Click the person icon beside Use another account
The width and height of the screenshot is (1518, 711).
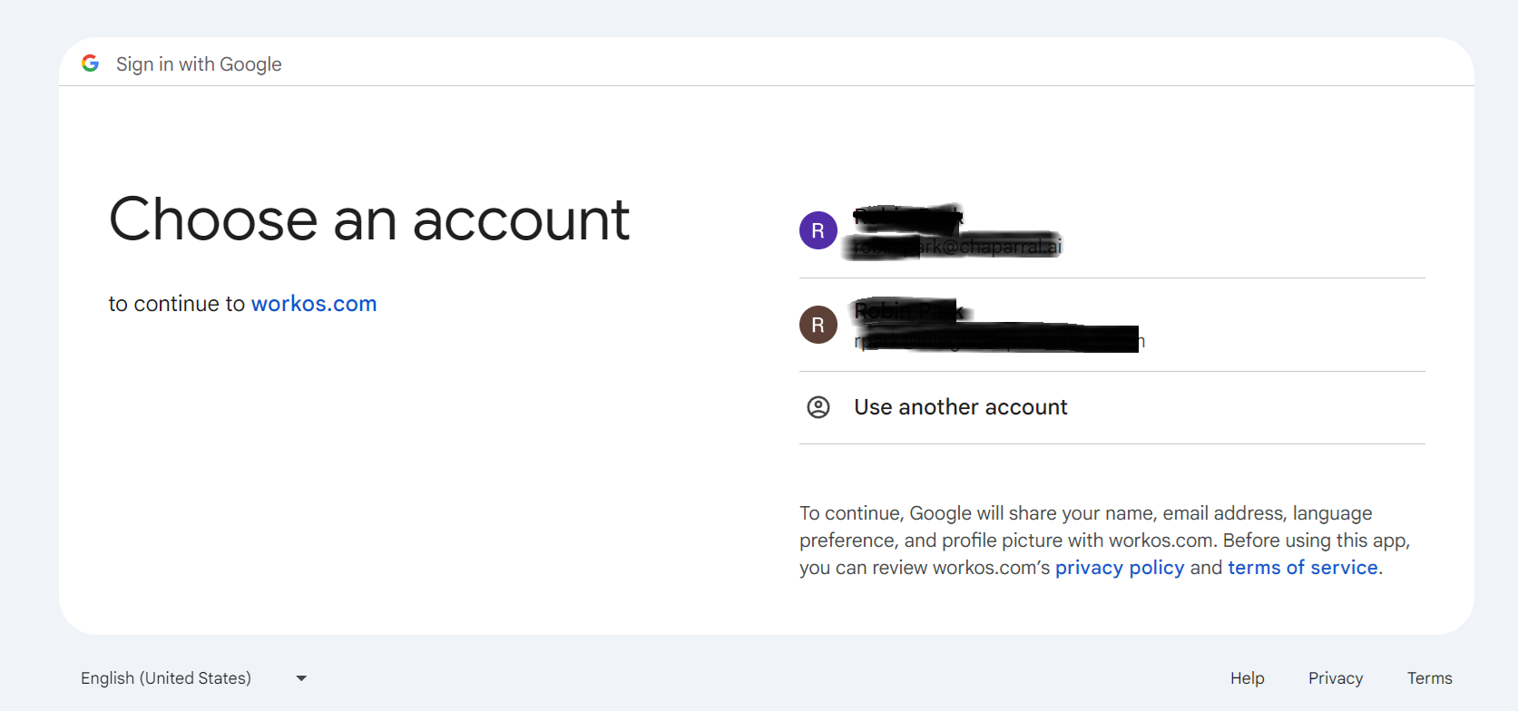tap(818, 407)
